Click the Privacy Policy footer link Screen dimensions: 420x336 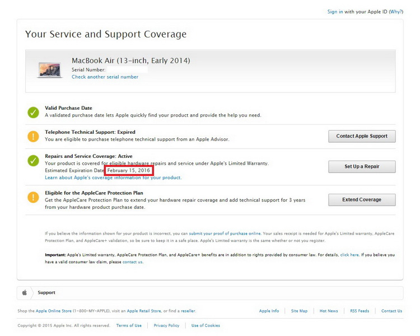pyautogui.click(x=166, y=325)
